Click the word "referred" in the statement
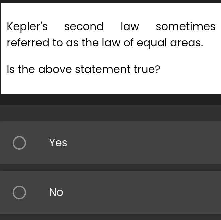This screenshot has height=220, width=221. click(x=28, y=43)
